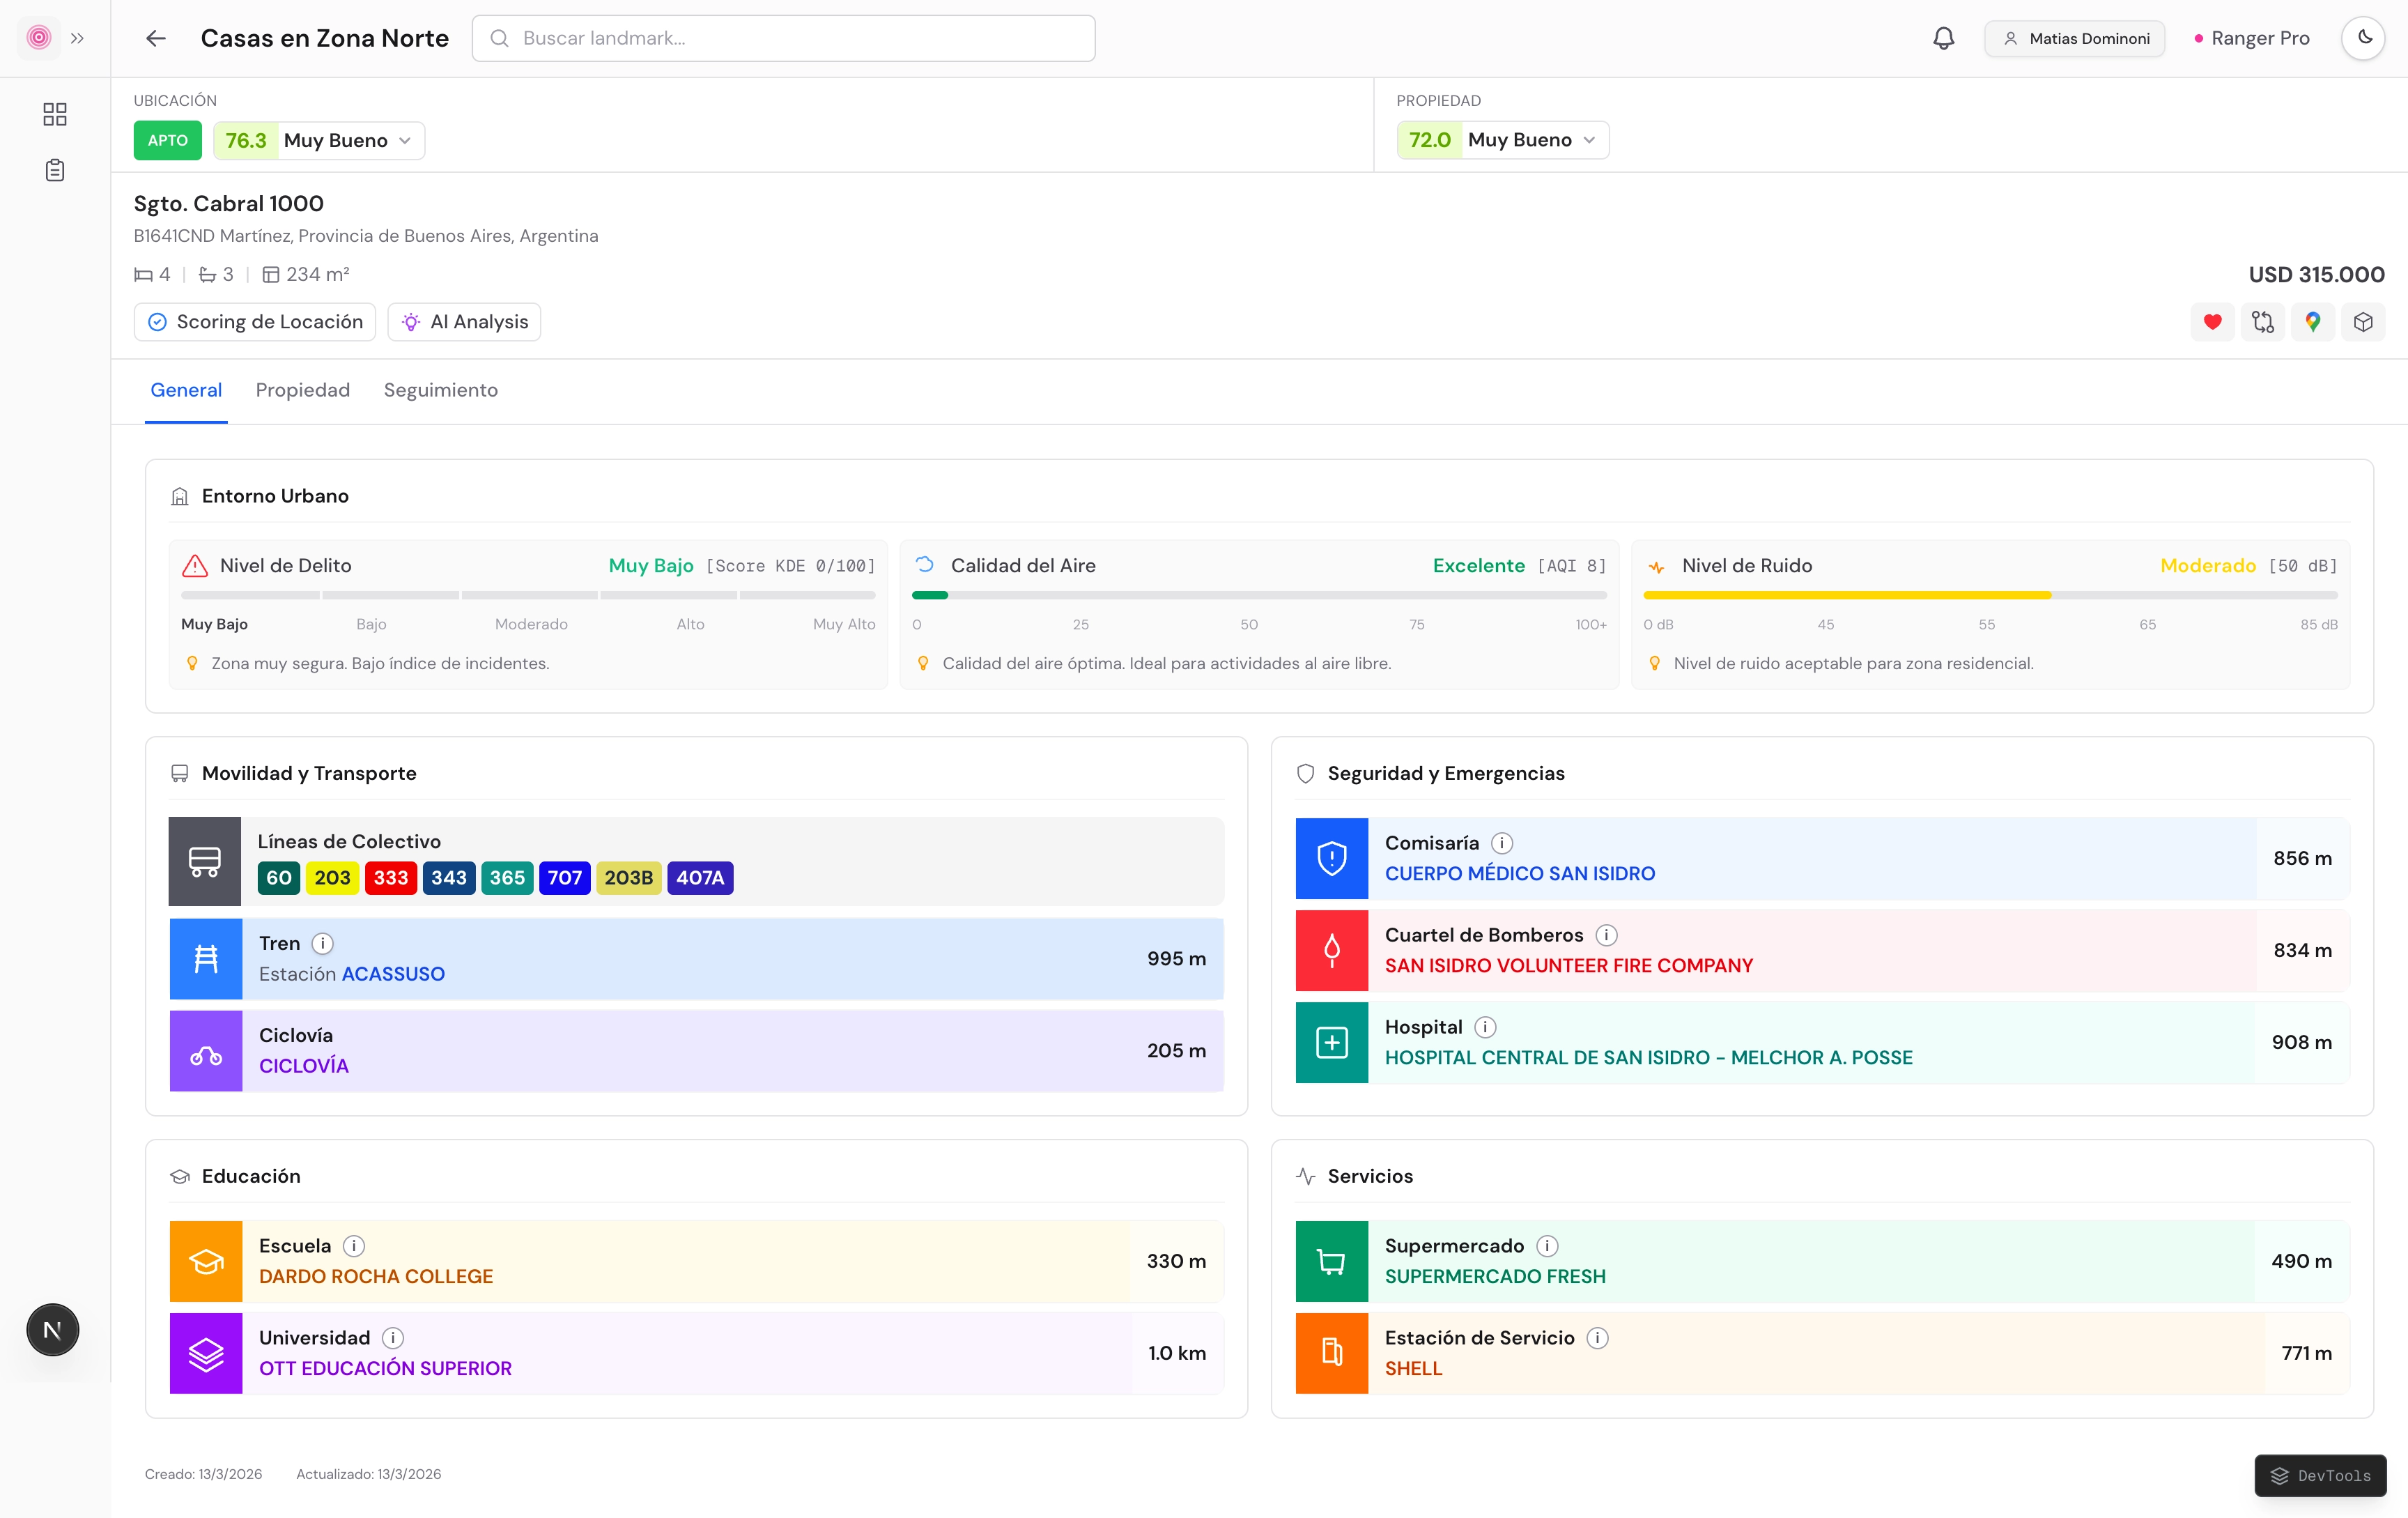Click the Scoring de Locación button

click(255, 322)
